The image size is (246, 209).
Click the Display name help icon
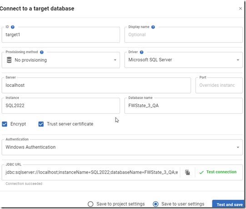(x=153, y=27)
